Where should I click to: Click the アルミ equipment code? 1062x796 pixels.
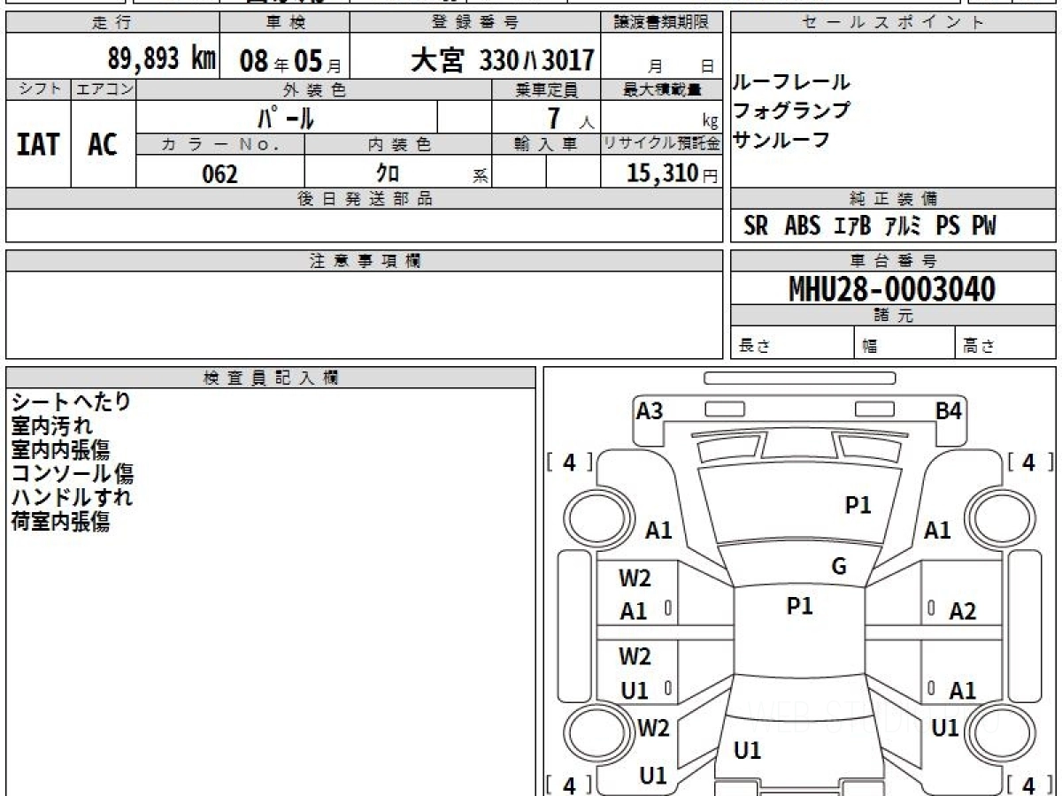click(904, 226)
